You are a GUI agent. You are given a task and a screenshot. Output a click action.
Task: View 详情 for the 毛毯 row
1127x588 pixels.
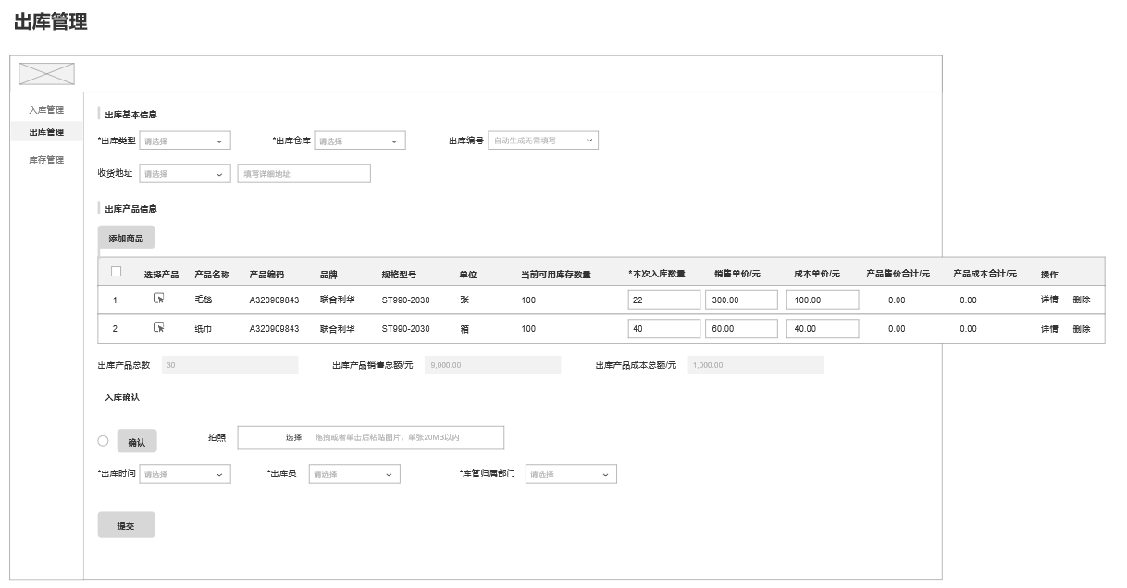1048,300
